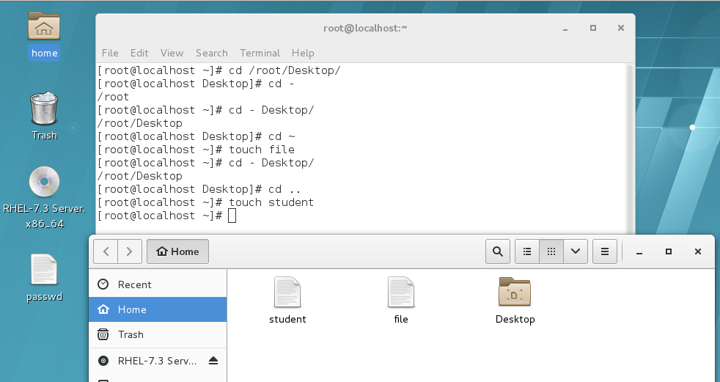Select Trash in the Files sidebar
Viewport: 720px width, 382px height.
(x=158, y=334)
